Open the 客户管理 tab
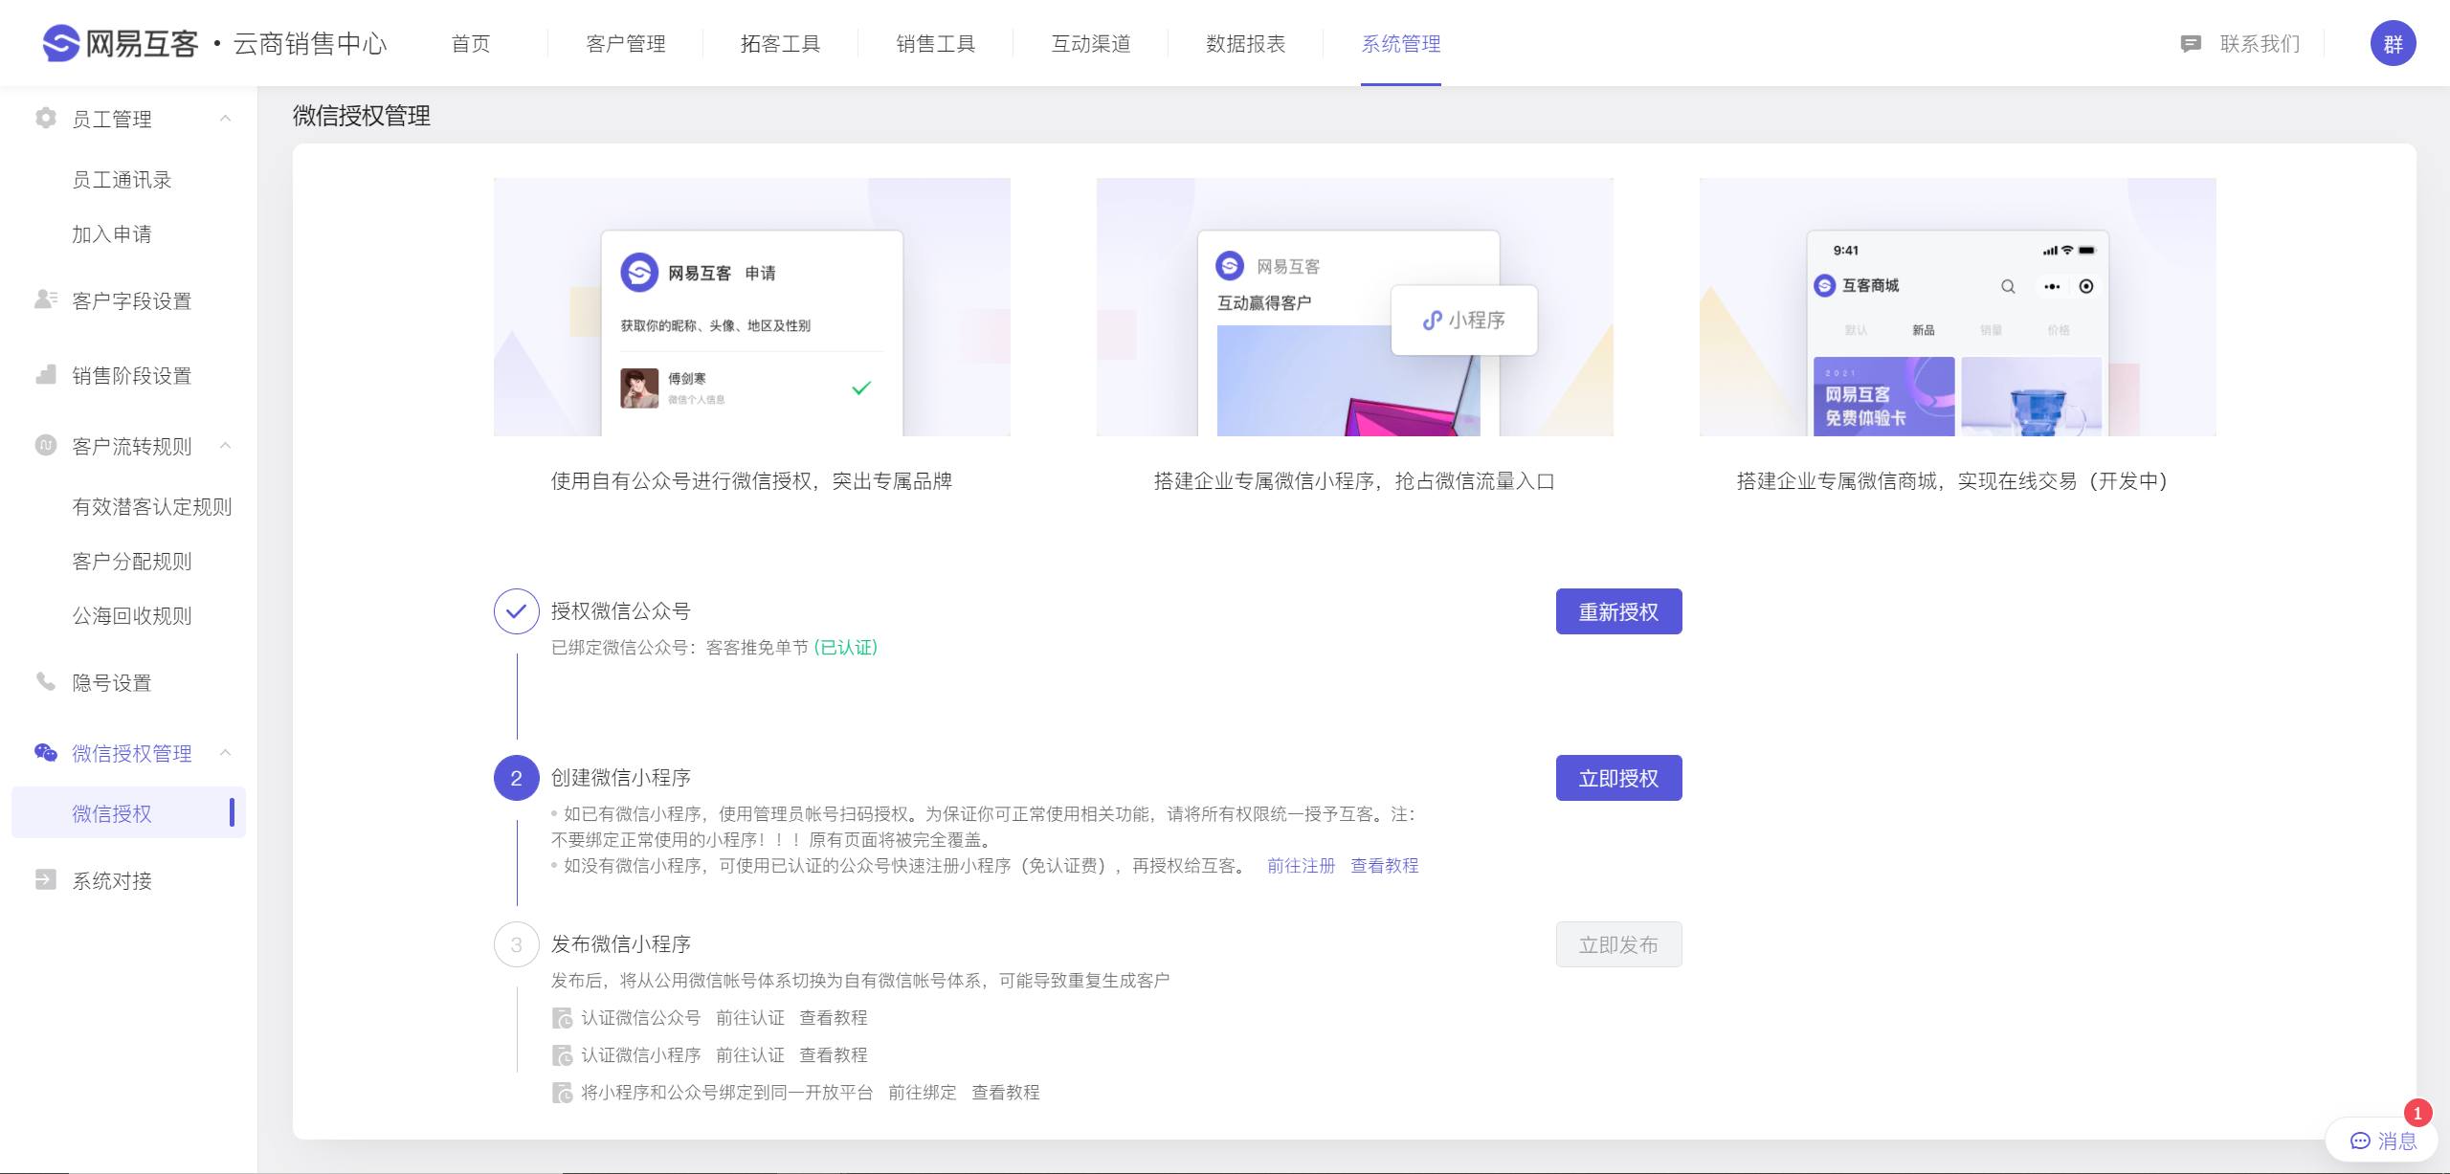This screenshot has height=1174, width=2450. (626, 44)
